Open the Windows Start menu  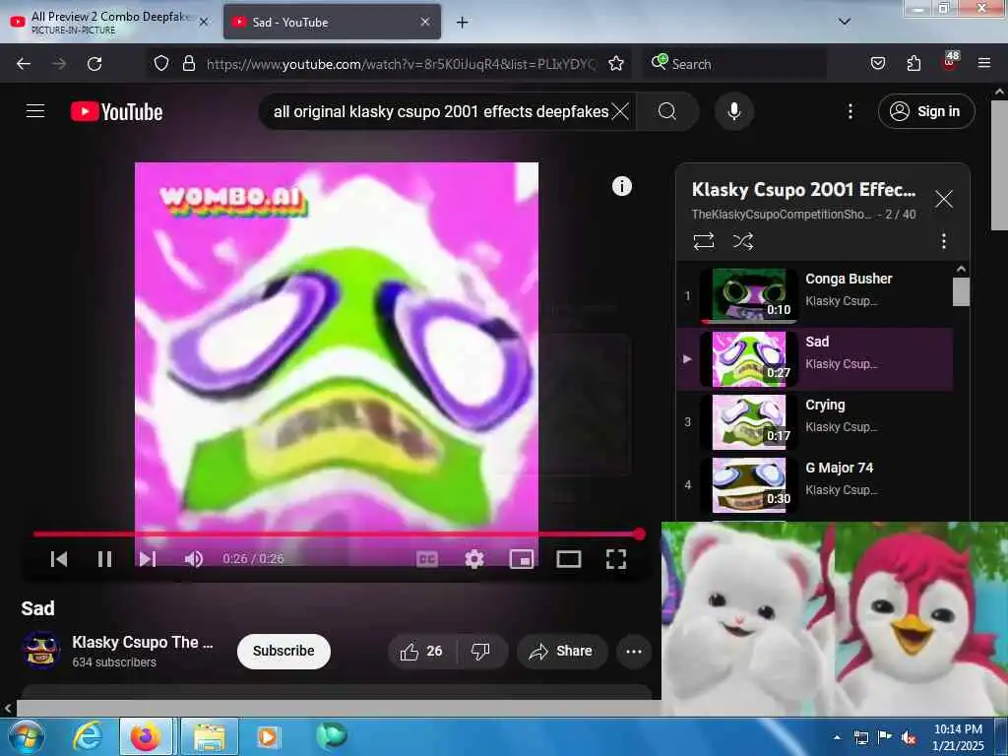click(x=25, y=736)
